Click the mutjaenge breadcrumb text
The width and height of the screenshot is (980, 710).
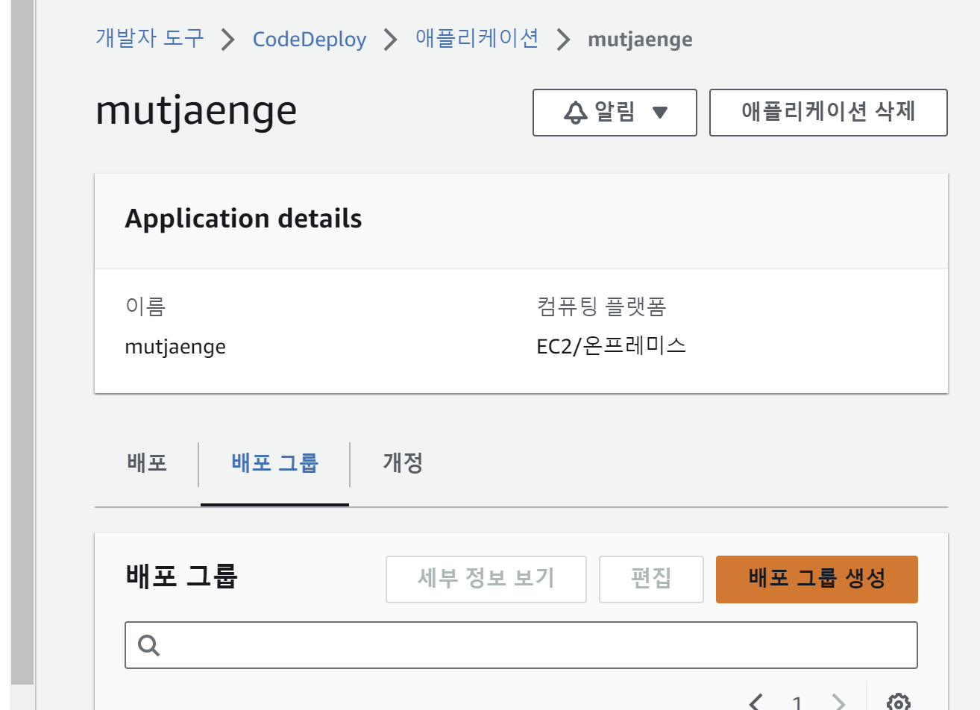click(x=640, y=40)
